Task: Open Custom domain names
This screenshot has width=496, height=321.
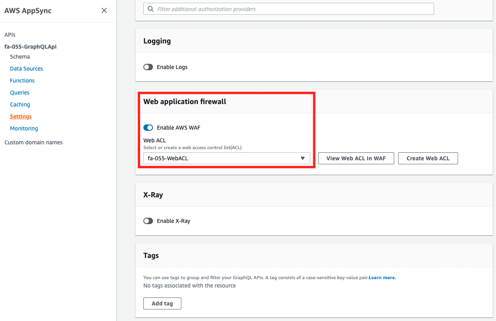Action: [x=34, y=142]
